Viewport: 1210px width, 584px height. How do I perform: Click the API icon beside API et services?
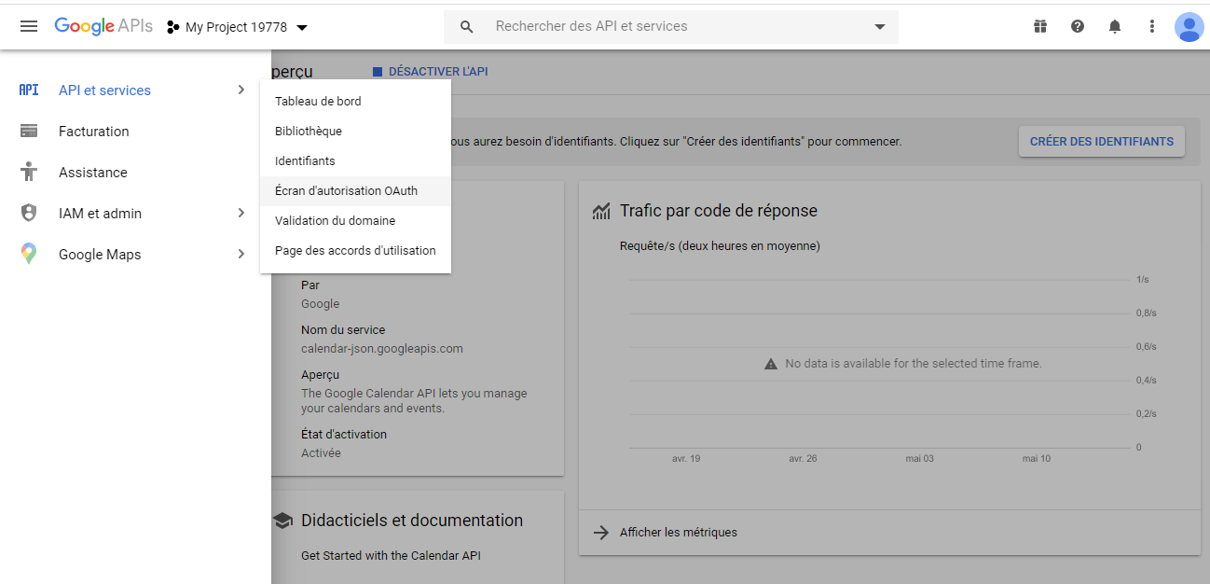(29, 90)
